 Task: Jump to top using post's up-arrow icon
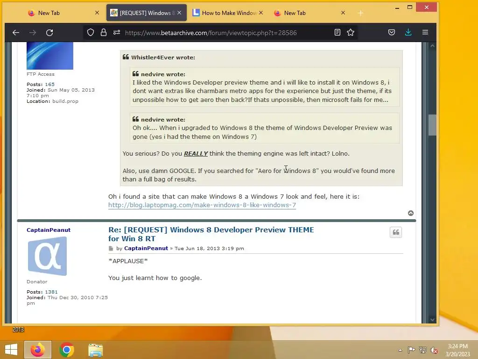click(x=411, y=213)
